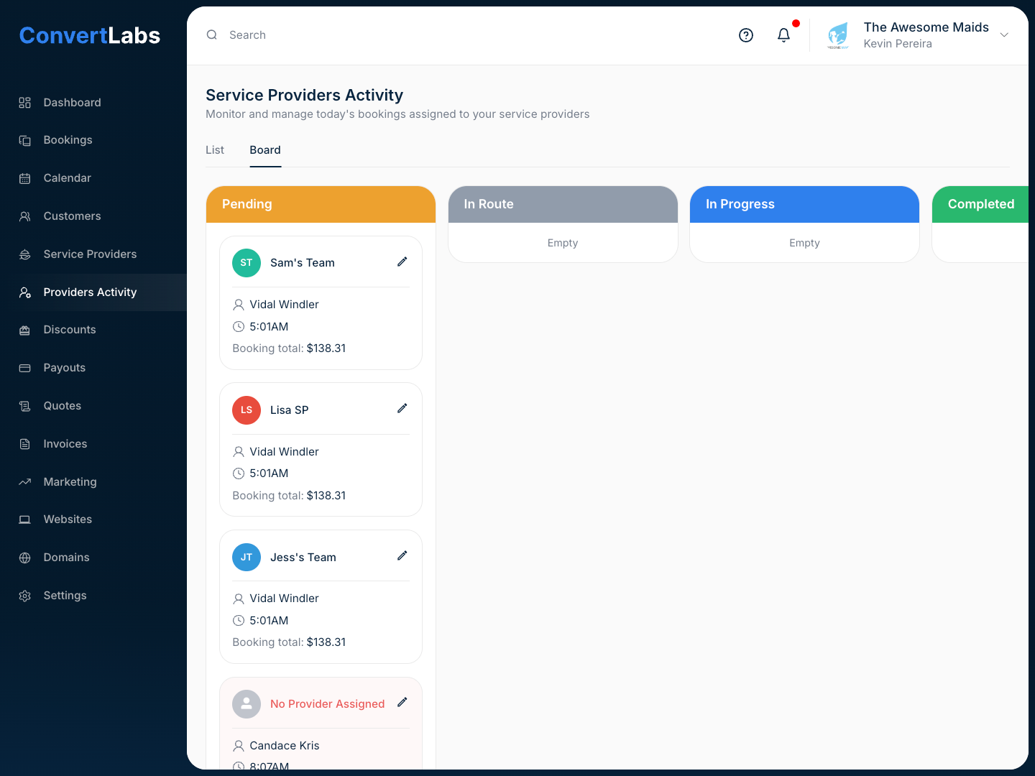
Task: Open Domains from the sidebar
Action: [x=93, y=558]
